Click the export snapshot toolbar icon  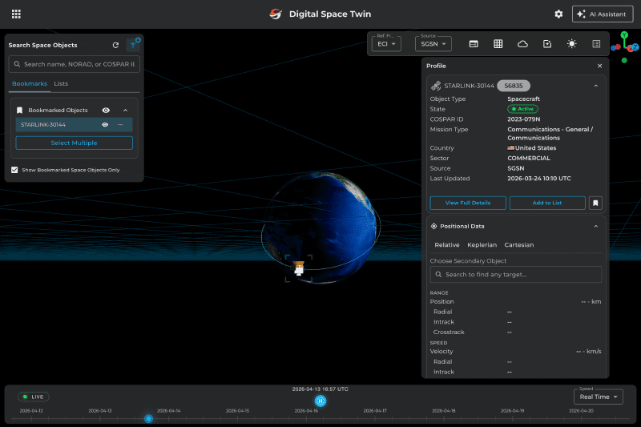[x=547, y=44]
